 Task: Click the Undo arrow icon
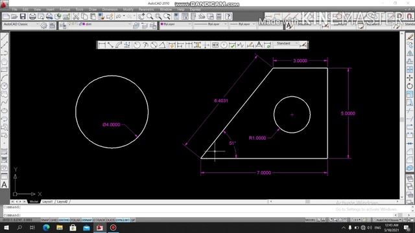click(x=118, y=16)
